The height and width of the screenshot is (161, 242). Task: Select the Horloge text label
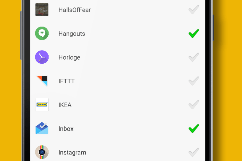tap(69, 58)
